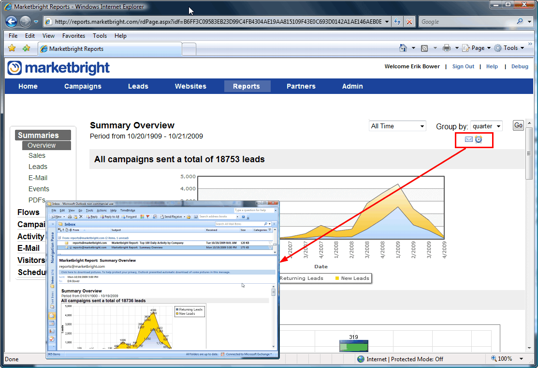538x368 pixels.
Task: Click the RSS feeds icon
Action: click(x=424, y=48)
